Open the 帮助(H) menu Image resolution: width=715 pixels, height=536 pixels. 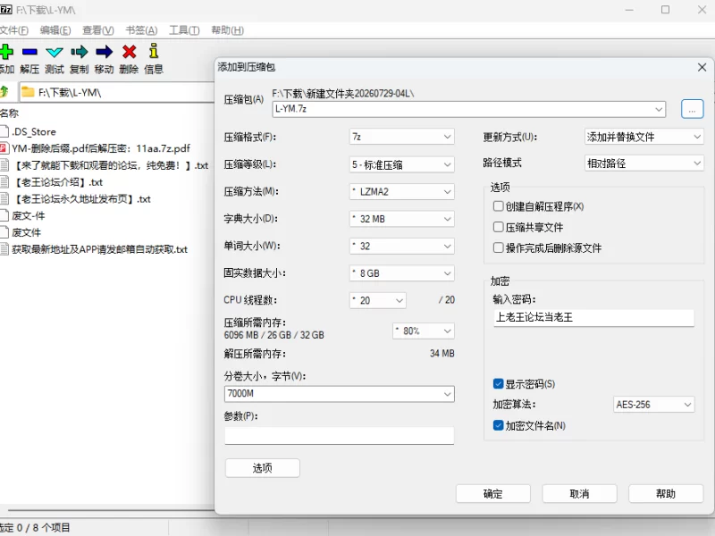click(x=227, y=30)
